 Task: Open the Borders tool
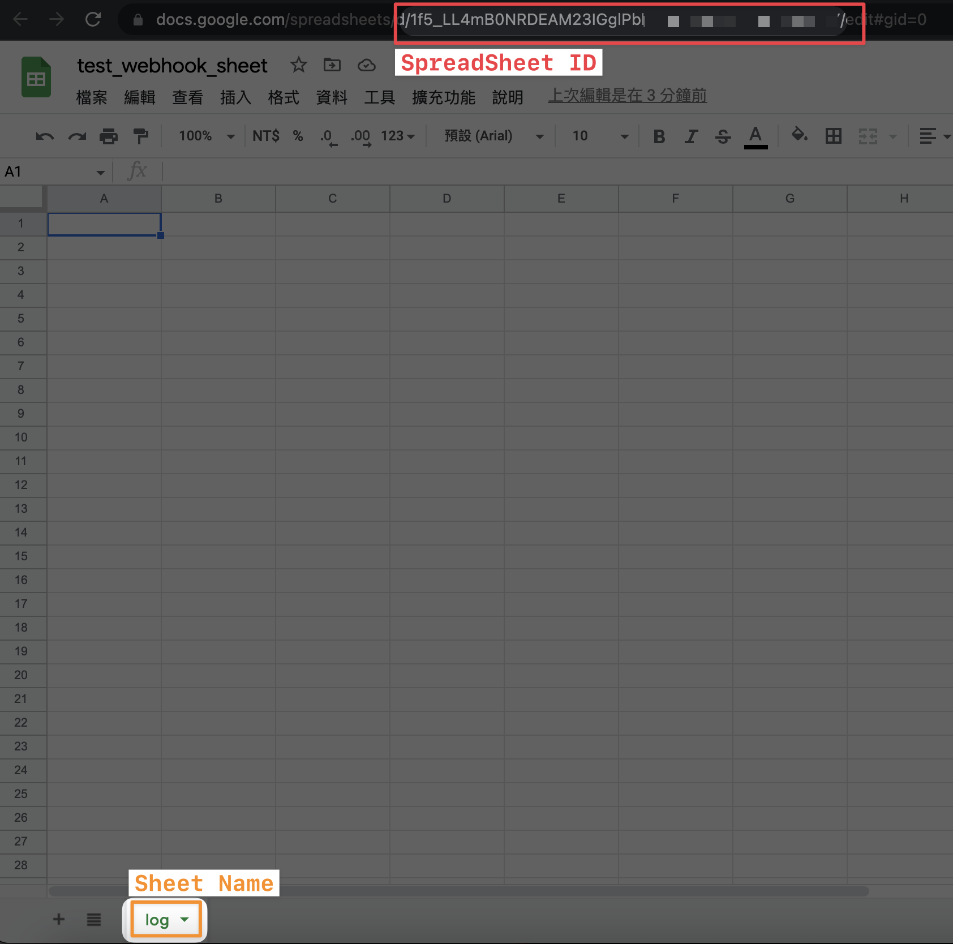pyautogui.click(x=833, y=136)
